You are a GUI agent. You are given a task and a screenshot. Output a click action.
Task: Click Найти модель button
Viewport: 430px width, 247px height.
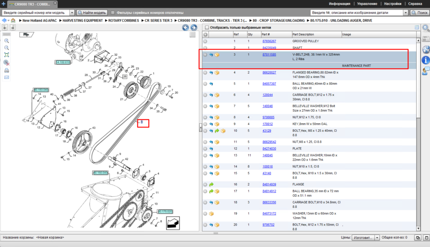(92, 12)
